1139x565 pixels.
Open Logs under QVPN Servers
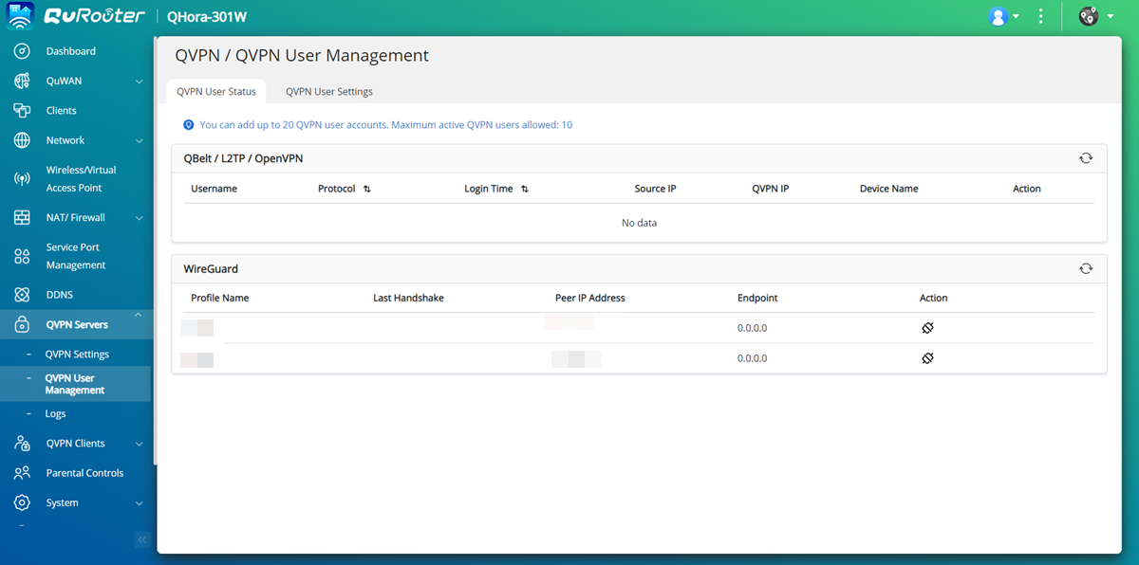click(55, 414)
